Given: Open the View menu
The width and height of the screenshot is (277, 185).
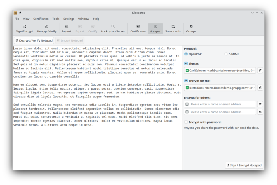Looking at the screenshot, I should (x=26, y=19).
